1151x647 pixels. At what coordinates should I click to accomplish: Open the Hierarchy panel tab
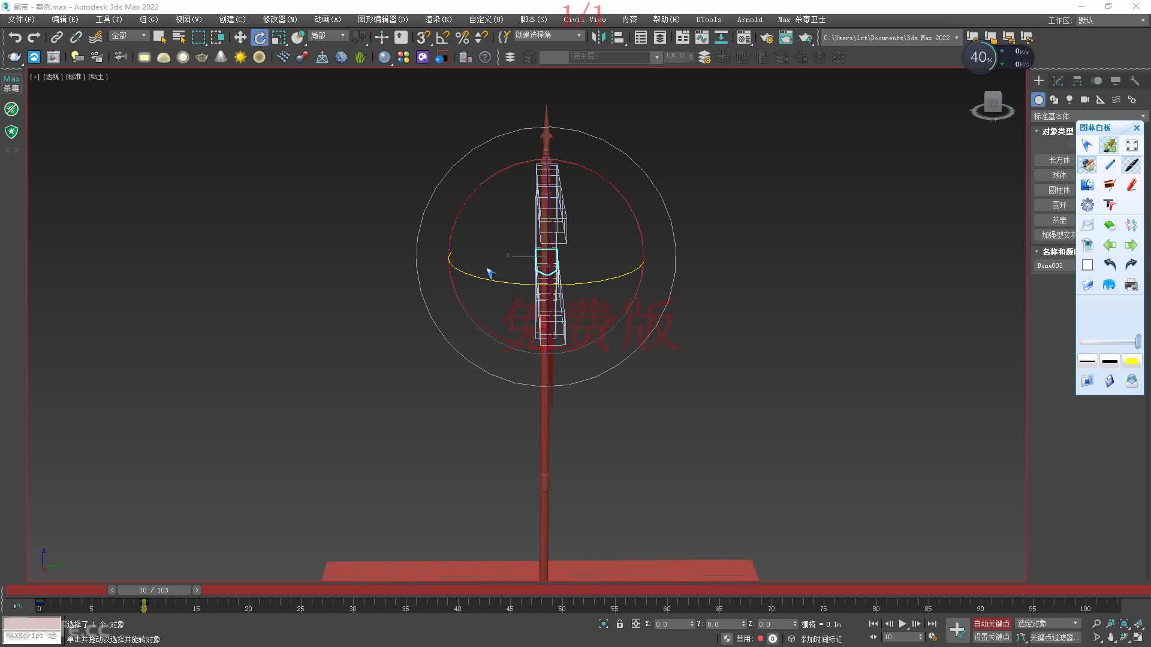[x=1077, y=80]
